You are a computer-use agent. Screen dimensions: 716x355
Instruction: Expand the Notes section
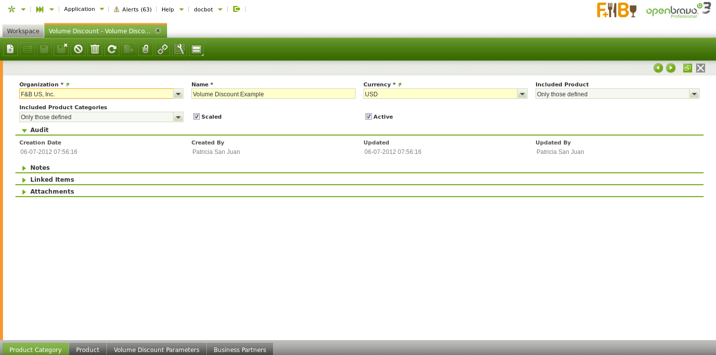click(x=40, y=168)
